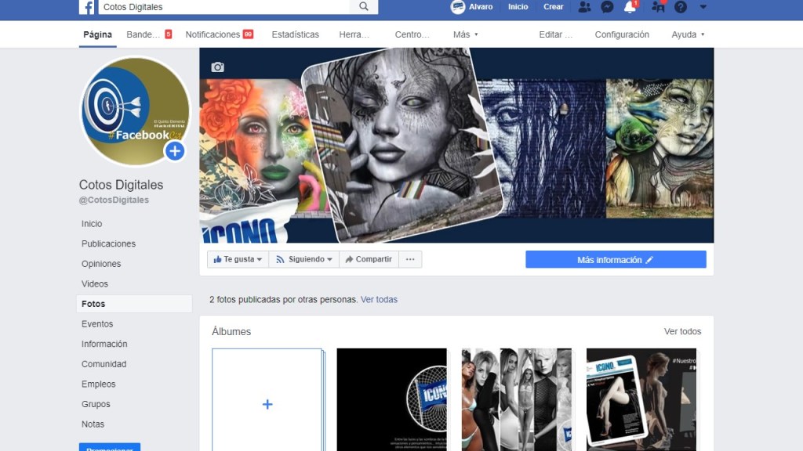Open the account arrow menu in top bar
803x451 pixels.
[703, 7]
